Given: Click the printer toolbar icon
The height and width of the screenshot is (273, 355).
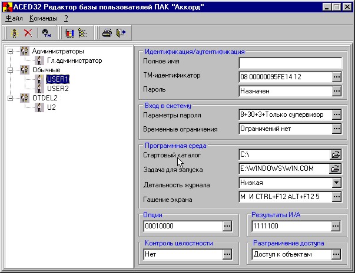Looking at the screenshot, I should click(x=107, y=33).
